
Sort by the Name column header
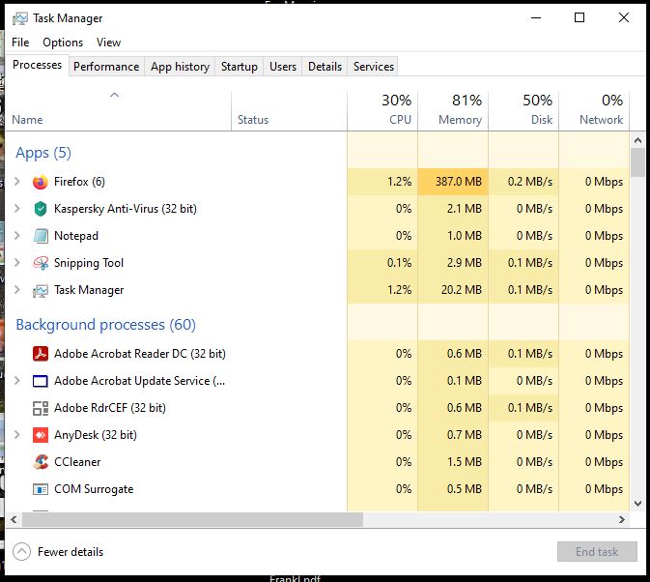coord(118,111)
